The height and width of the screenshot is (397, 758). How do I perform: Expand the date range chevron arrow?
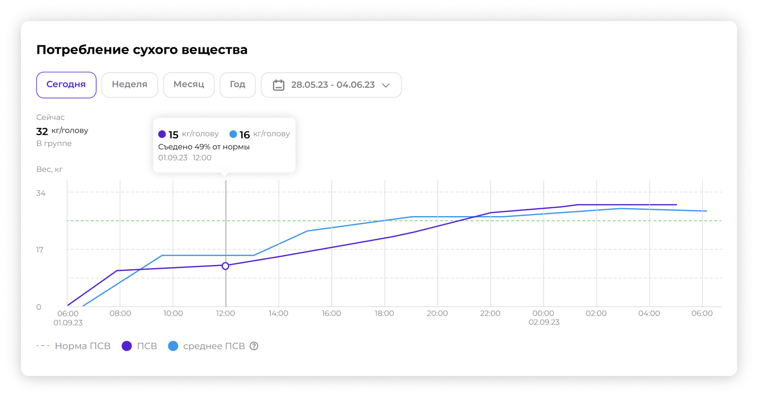click(386, 85)
